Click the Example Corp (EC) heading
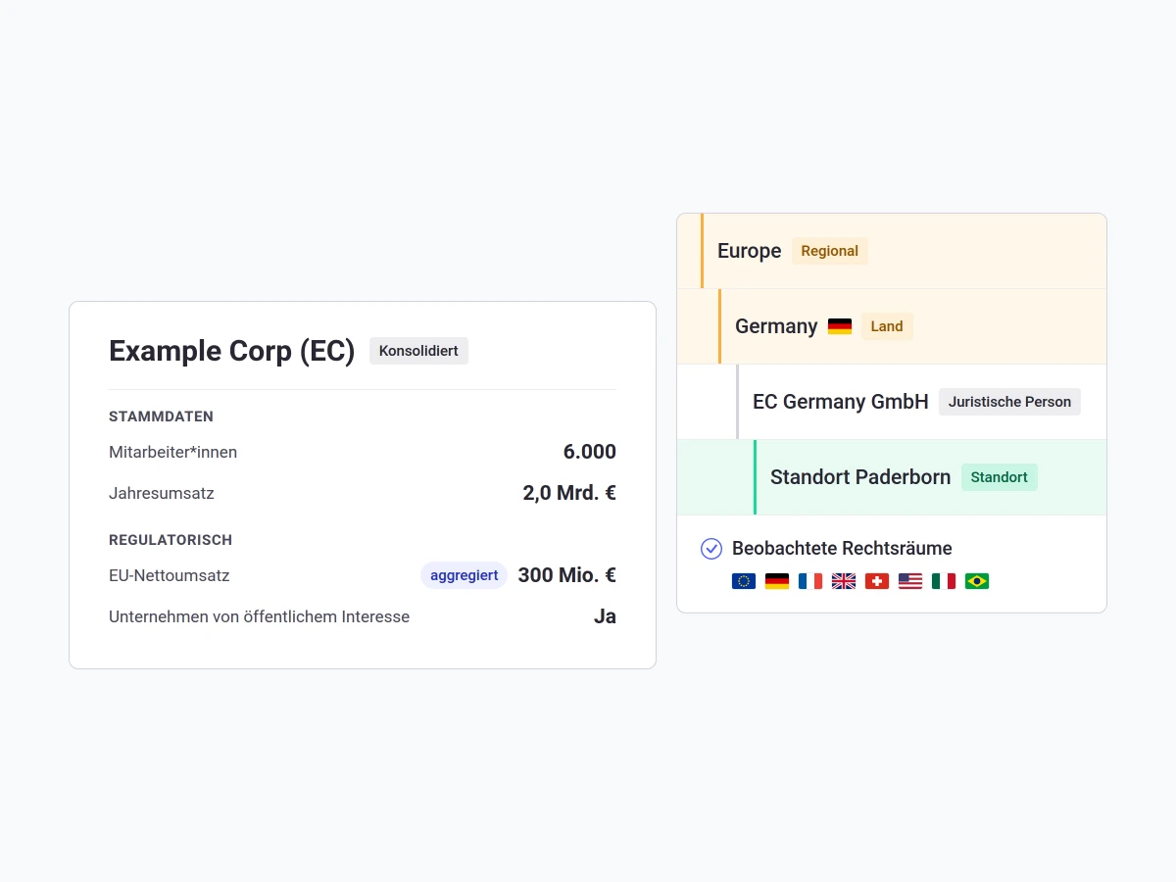Viewport: 1176px width, 882px height. click(231, 351)
